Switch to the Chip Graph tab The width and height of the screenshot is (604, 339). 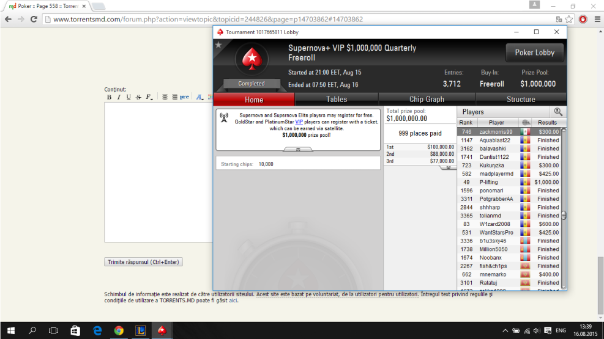(427, 100)
